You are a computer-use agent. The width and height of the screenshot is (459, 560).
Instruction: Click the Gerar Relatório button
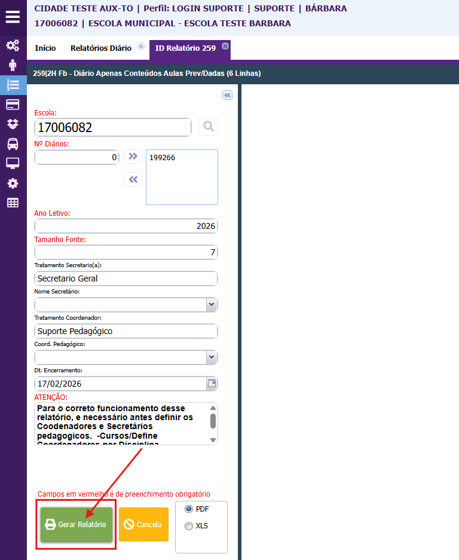[76, 525]
